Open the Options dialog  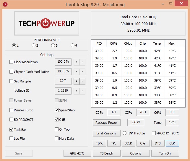pos(136,153)
